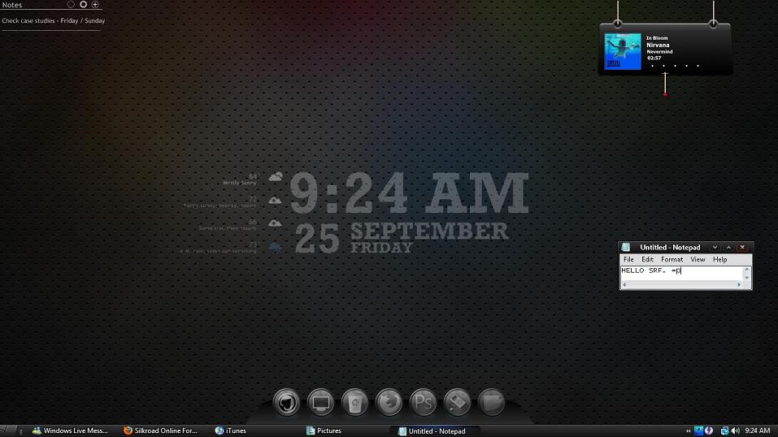Select the bold ring circle in Notes header
The height and width of the screenshot is (437, 778).
coord(83,5)
